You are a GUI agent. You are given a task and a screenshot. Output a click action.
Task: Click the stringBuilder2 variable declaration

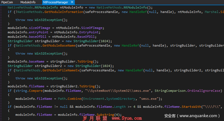pyautogui.click(x=48, y=66)
